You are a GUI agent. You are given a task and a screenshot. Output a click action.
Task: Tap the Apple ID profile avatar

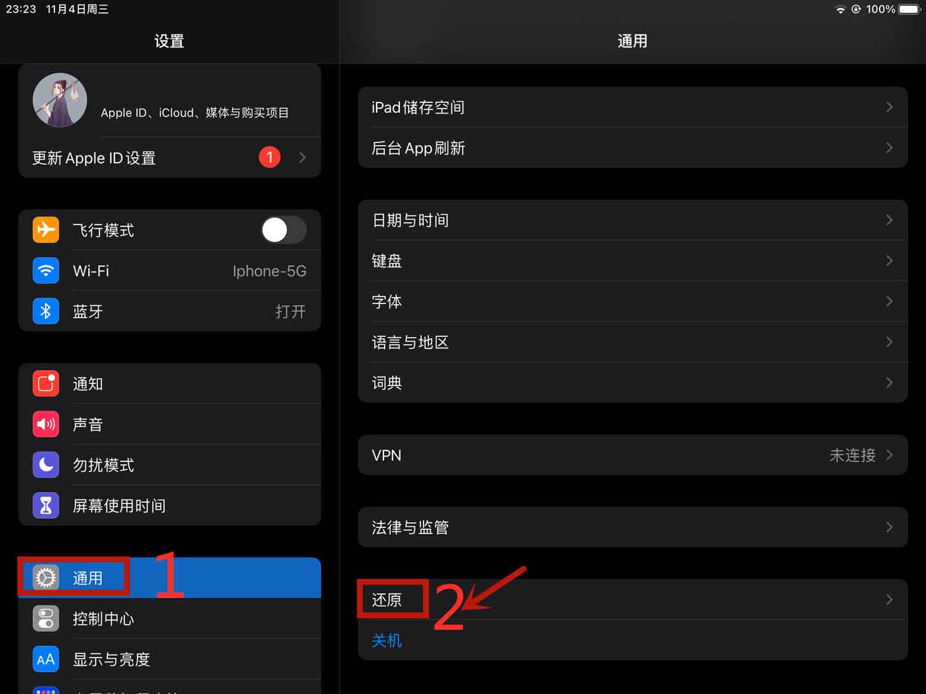(x=60, y=100)
